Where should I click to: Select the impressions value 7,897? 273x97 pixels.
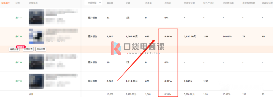(110, 36)
